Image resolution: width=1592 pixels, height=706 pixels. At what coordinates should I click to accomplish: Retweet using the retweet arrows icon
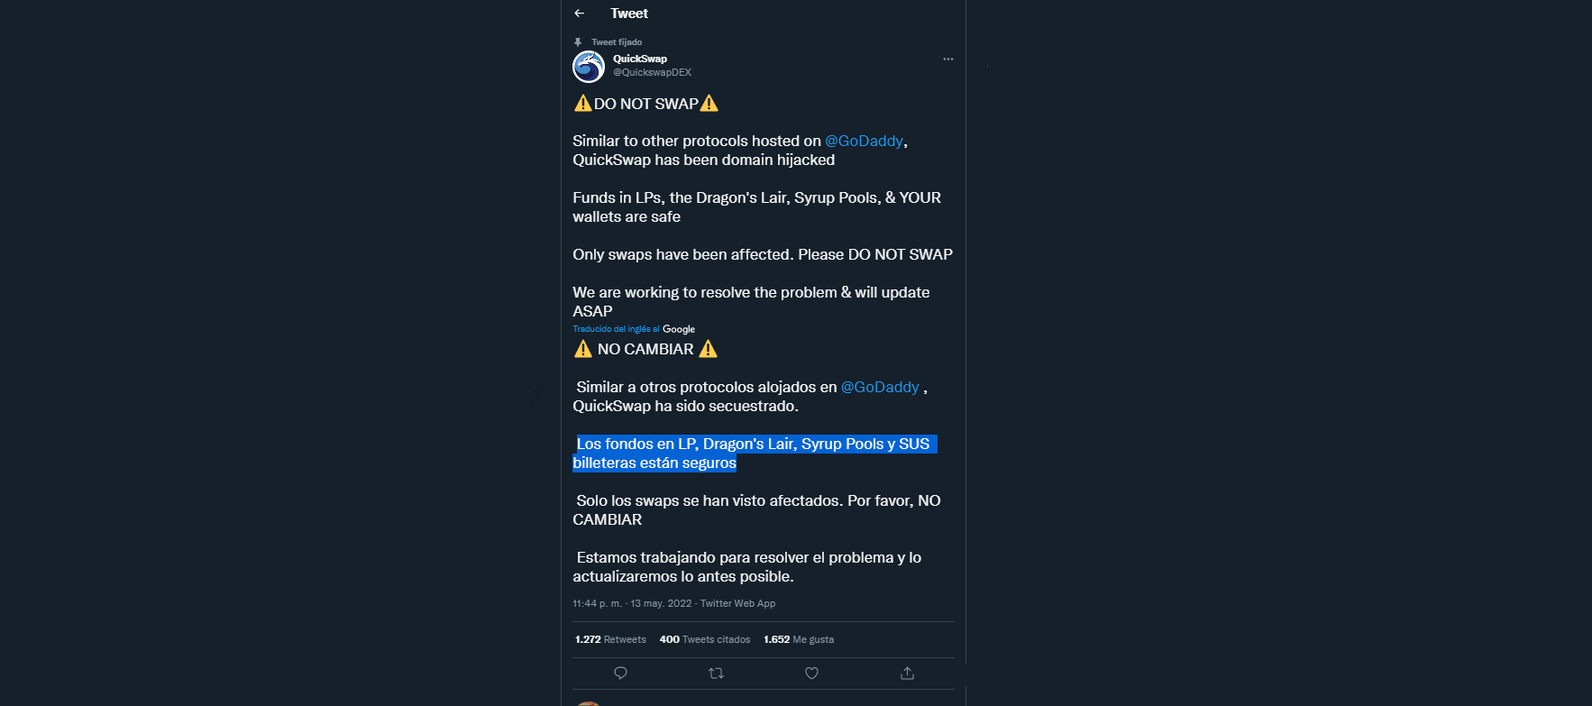(x=717, y=674)
